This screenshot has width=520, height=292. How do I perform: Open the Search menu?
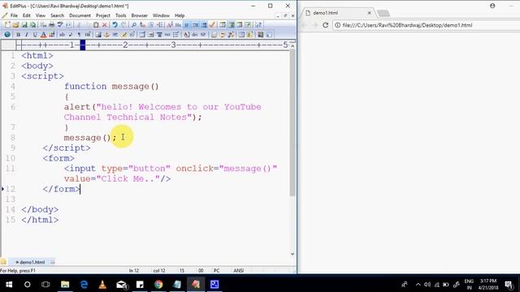coord(57,15)
